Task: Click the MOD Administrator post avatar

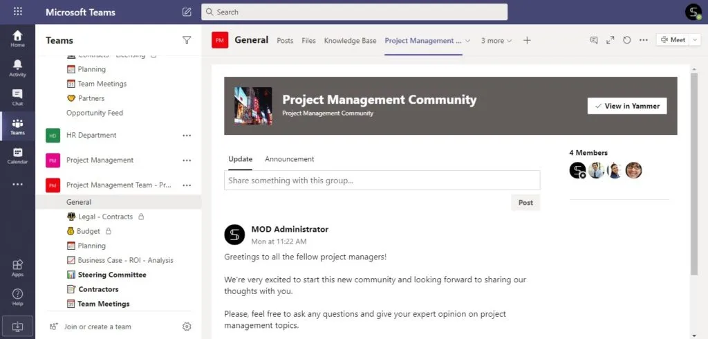Action: (234, 234)
